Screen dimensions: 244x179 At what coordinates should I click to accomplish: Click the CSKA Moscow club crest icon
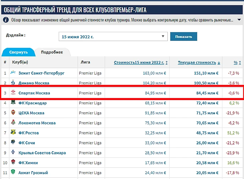(x=13, y=113)
